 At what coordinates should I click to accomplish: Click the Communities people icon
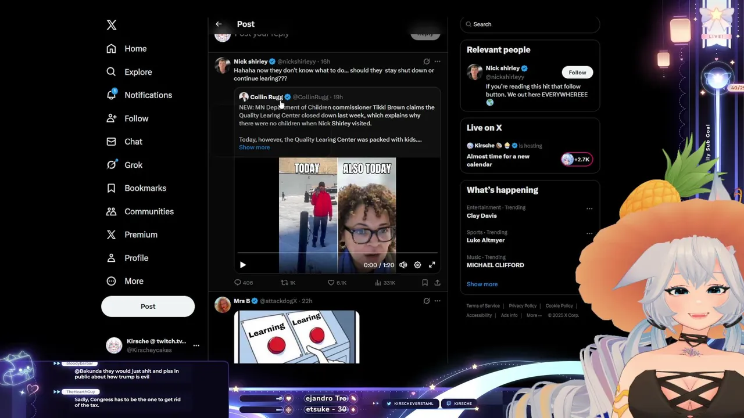point(111,211)
